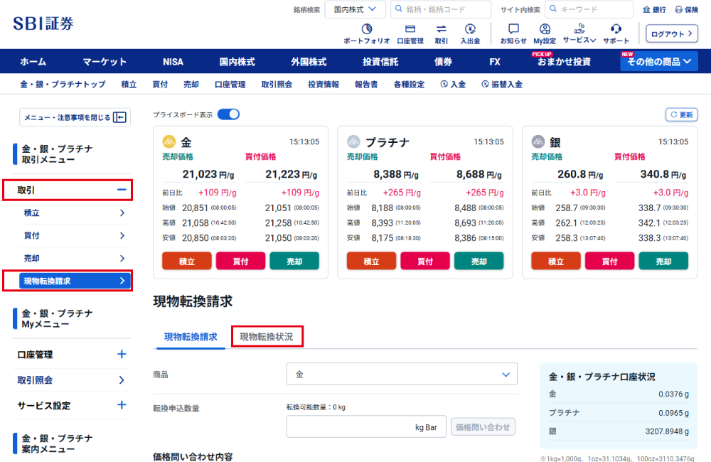The height and width of the screenshot is (462, 711).
Task: Expand the 口座管理 sidebar section
Action: tap(122, 355)
